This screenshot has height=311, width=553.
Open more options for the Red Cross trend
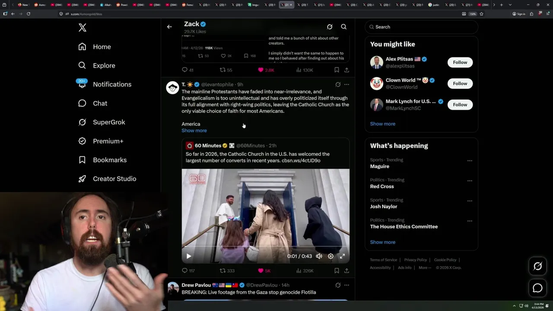[470, 181]
